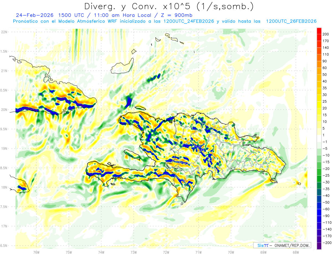The image size is (332, 256).
Task: Click the white swatch between 1 and -1
Action: (319, 138)
